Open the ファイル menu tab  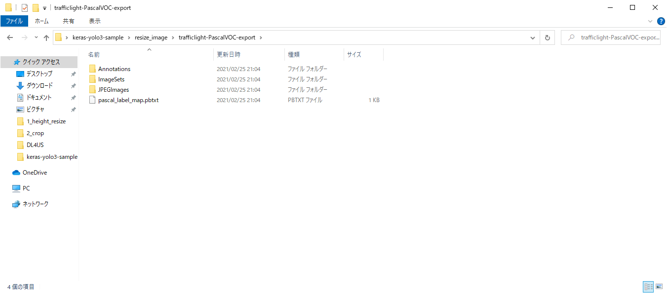coord(14,21)
